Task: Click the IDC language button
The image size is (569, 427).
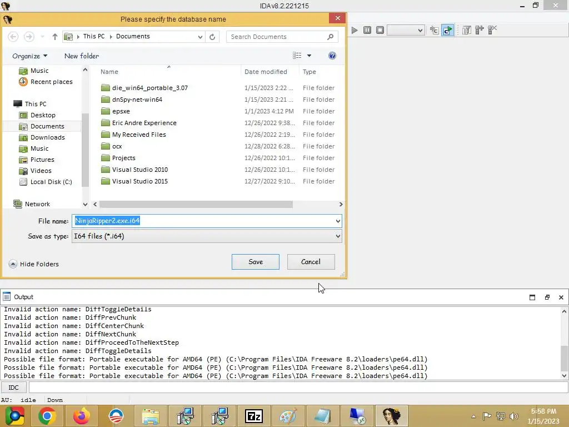Action: (x=13, y=388)
